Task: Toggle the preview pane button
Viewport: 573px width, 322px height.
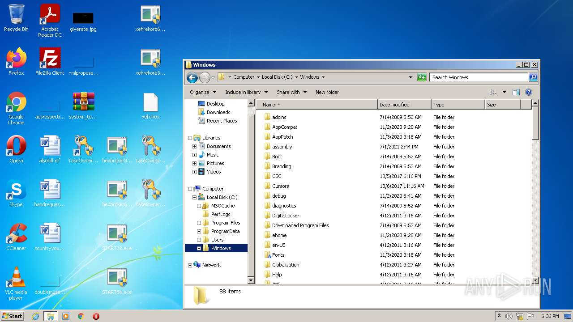Action: (516, 92)
